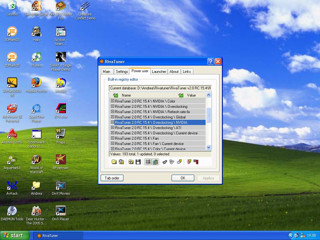This screenshot has width=320, height=240.
Task: Open the Links tab
Action: pyautogui.click(x=187, y=72)
